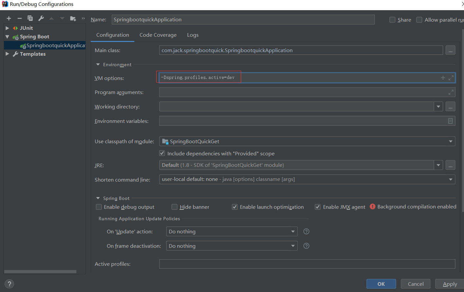Image resolution: width=464 pixels, height=292 pixels.
Task: Insert a macro with the VM options plus icon
Action: (x=443, y=78)
